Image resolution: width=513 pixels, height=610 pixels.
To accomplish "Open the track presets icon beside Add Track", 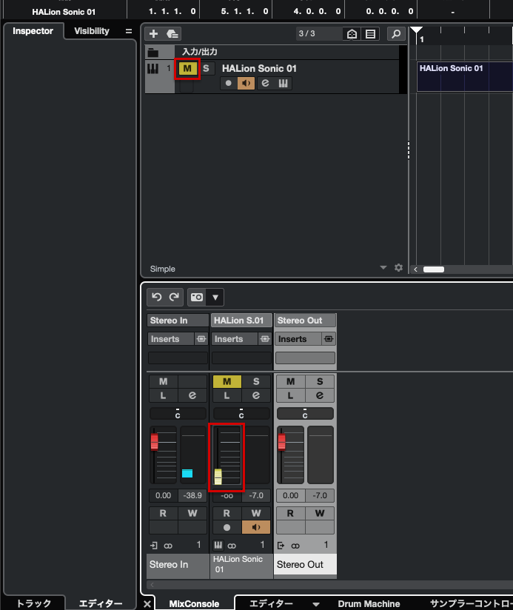I will click(x=172, y=34).
